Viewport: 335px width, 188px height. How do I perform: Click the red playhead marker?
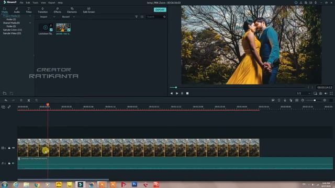48,105
